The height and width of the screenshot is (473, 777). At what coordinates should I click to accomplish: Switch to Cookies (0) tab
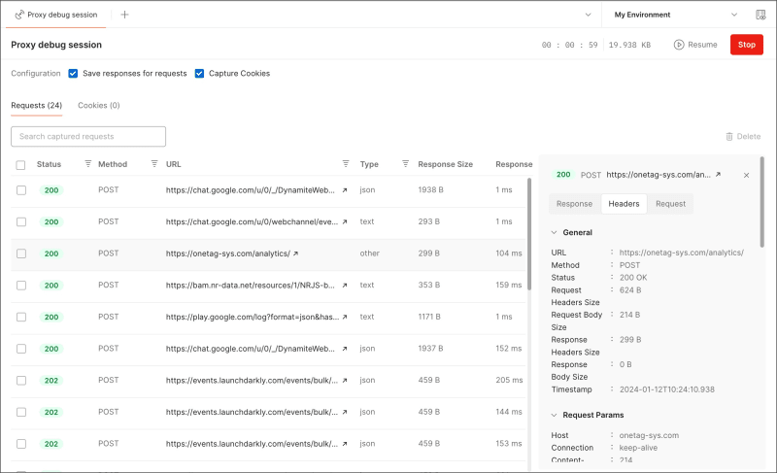pyautogui.click(x=99, y=106)
